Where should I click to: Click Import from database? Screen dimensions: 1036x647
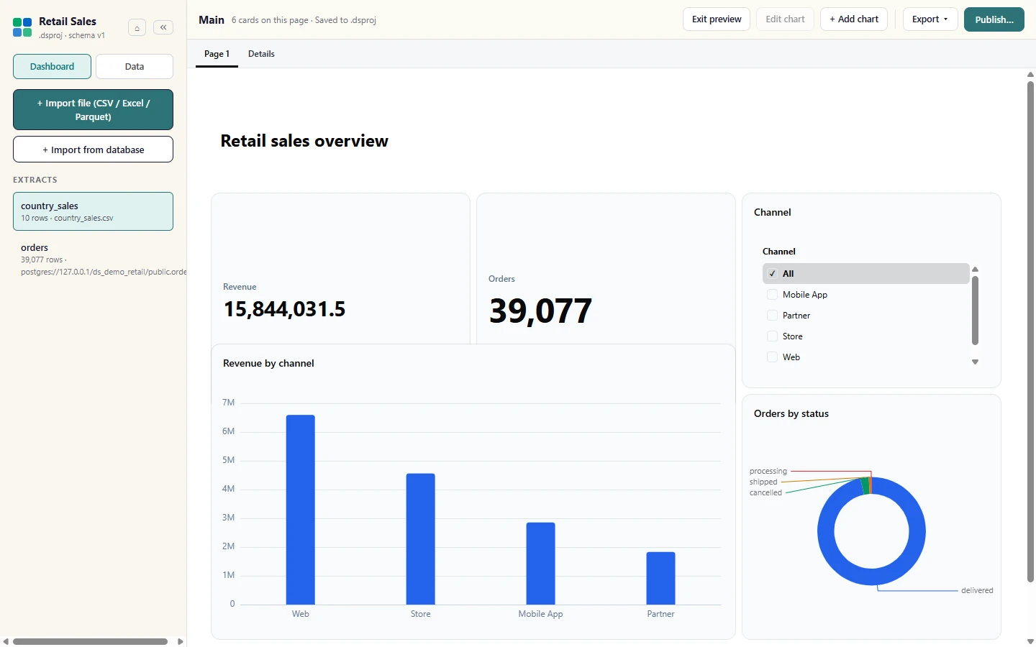94,150
